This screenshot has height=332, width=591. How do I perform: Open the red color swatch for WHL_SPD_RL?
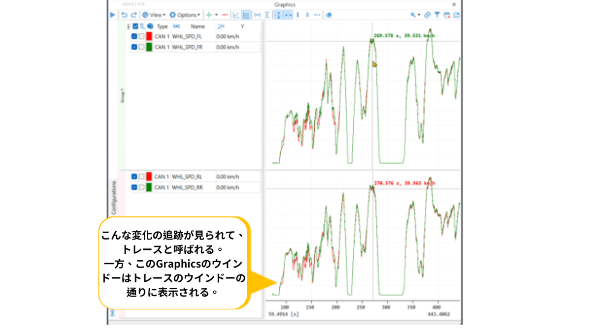coord(149,177)
